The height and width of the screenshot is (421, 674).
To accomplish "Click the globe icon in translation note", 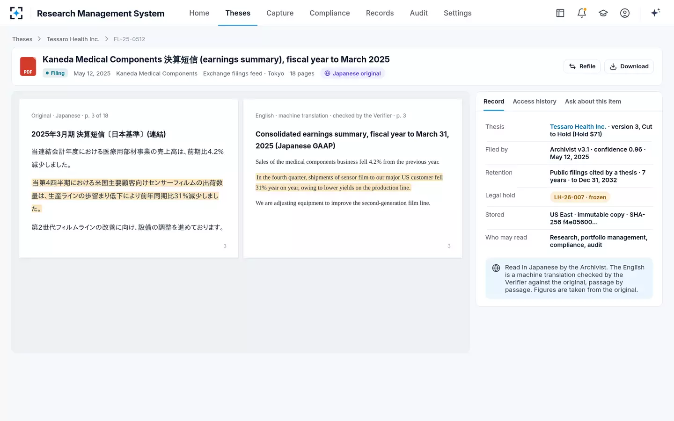I will (x=496, y=268).
